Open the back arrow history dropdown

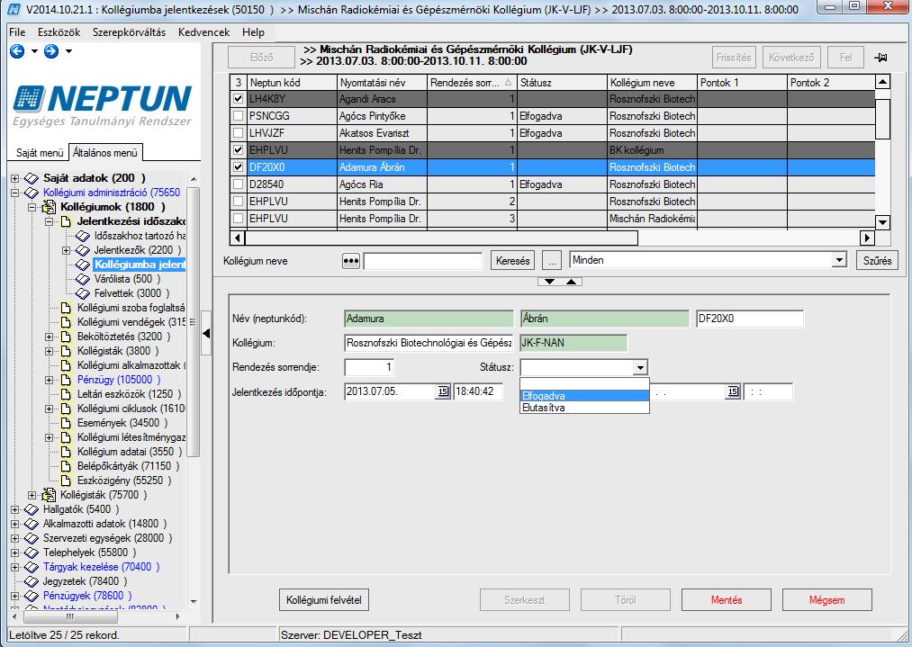pyautogui.click(x=34, y=51)
